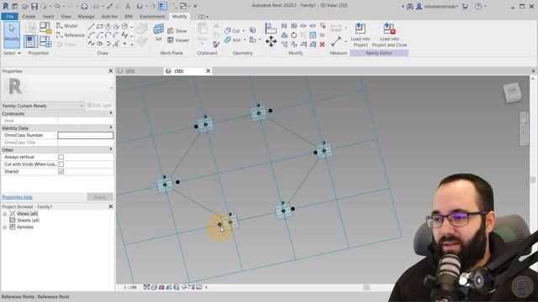Click Load into Project and Close
The width and height of the screenshot is (538, 302).
389,35
